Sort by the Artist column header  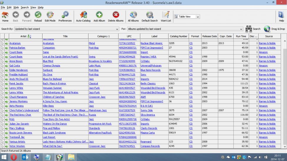click(26, 36)
